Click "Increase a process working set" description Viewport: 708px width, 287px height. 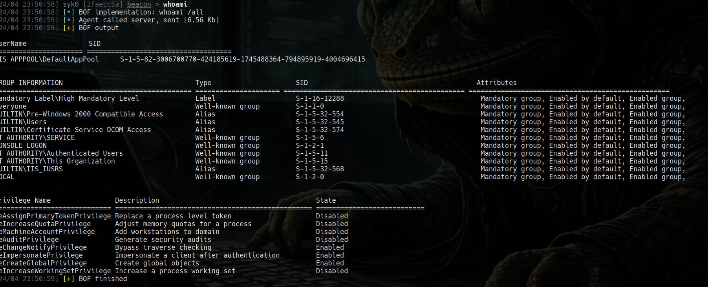click(175, 271)
